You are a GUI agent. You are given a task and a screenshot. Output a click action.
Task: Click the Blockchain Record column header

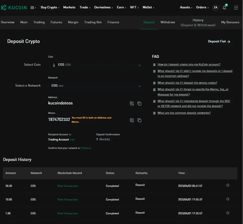coord(70,173)
